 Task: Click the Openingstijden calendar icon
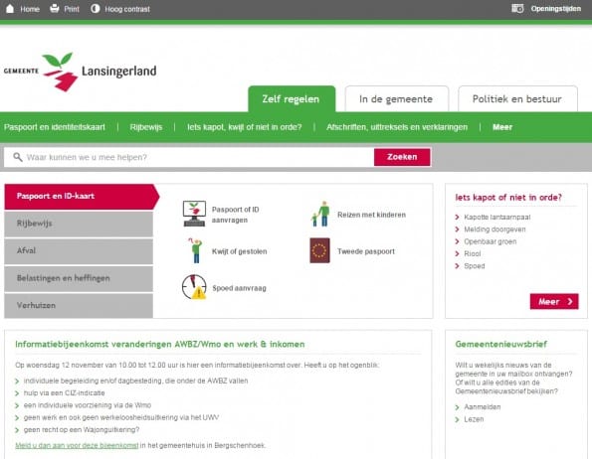pos(517,8)
